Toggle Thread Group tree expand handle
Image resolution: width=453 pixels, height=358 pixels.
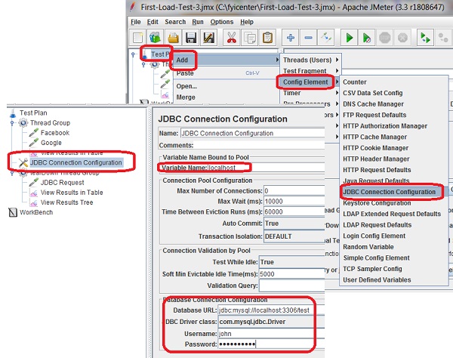12,123
